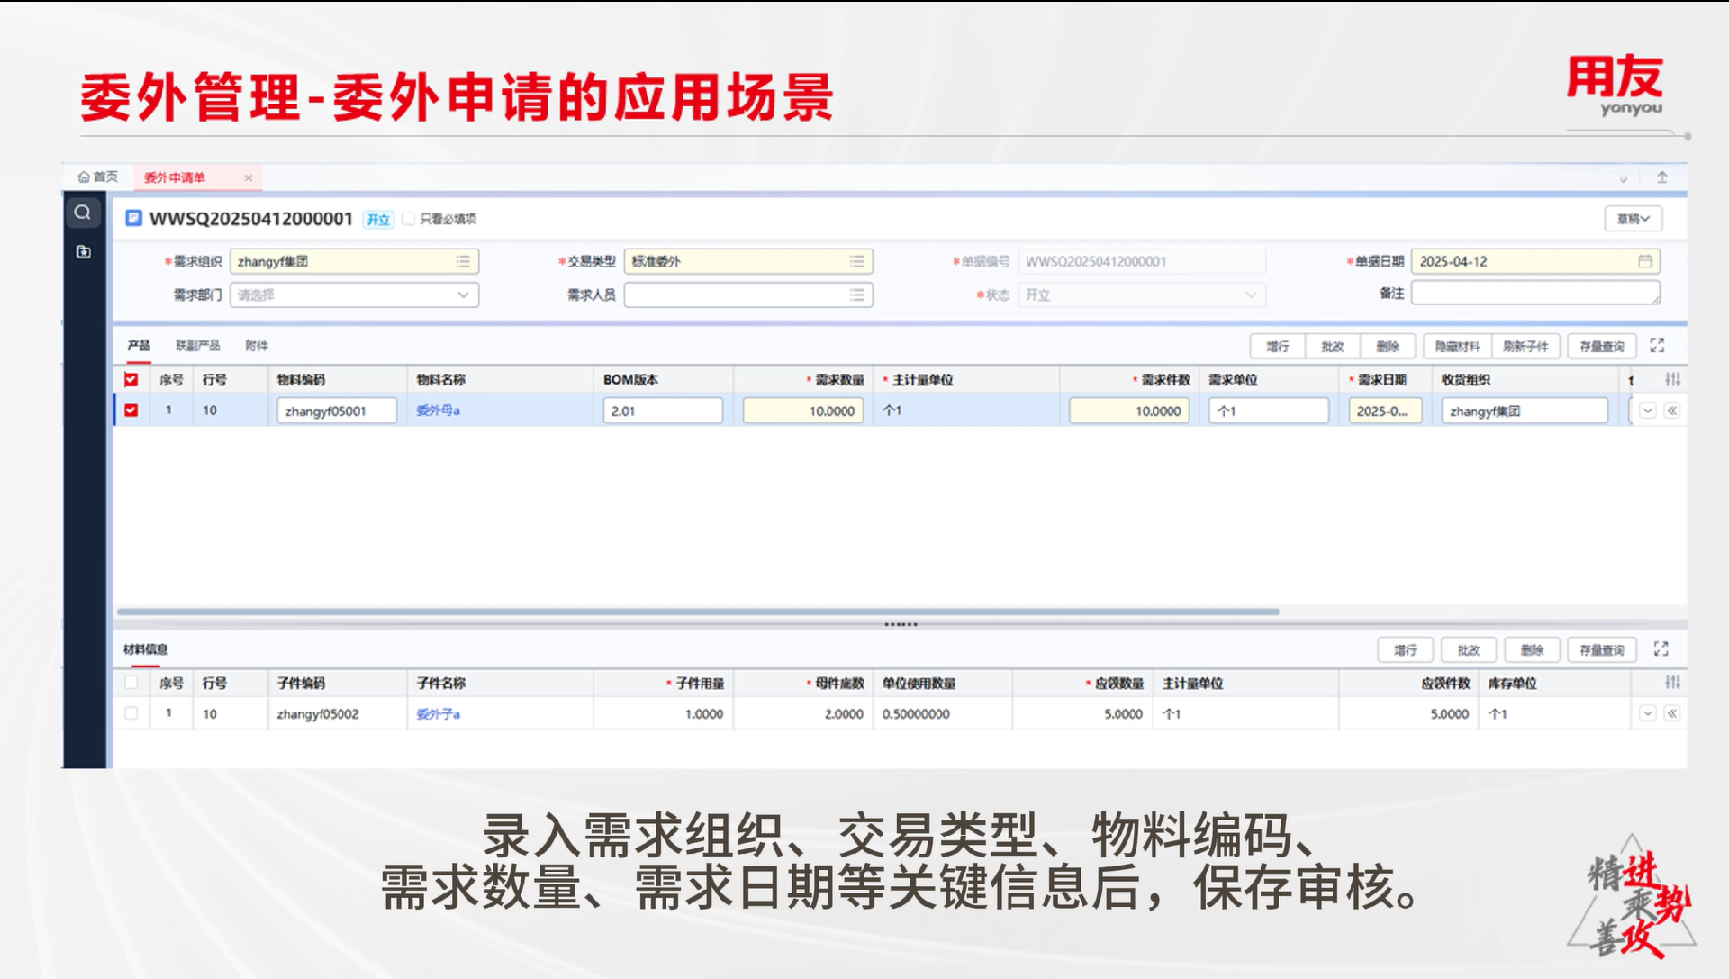Click the 需求组织 field zhangyf集团
Image resolution: width=1729 pixels, height=979 pixels.
point(355,261)
